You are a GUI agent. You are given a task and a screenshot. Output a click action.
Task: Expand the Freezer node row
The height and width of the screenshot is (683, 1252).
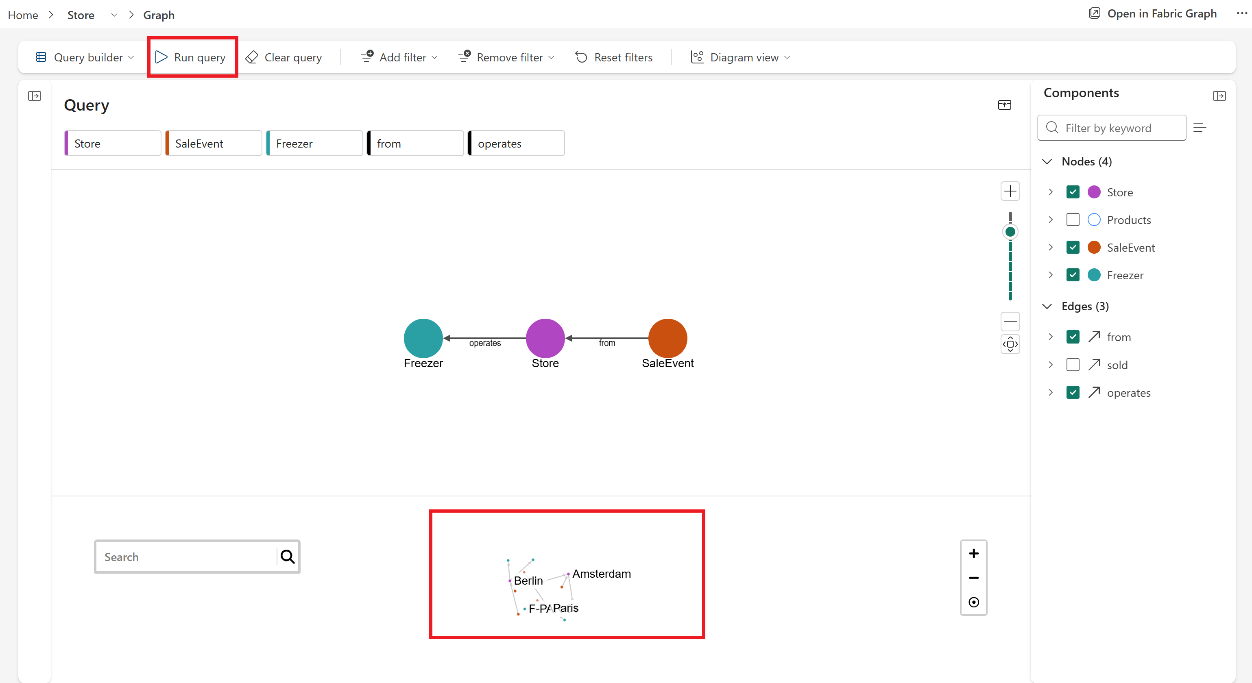coord(1050,275)
